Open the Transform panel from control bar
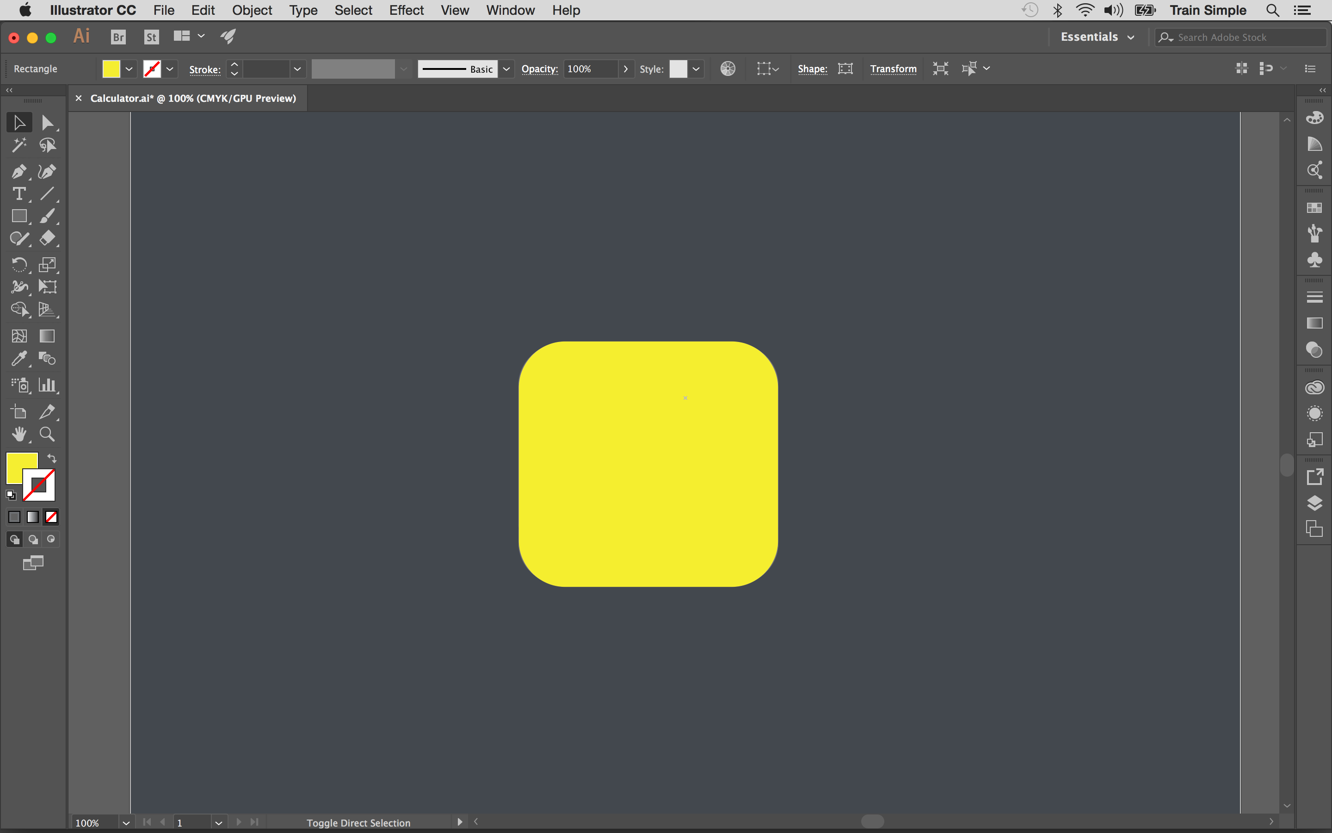Image resolution: width=1332 pixels, height=833 pixels. [893, 68]
